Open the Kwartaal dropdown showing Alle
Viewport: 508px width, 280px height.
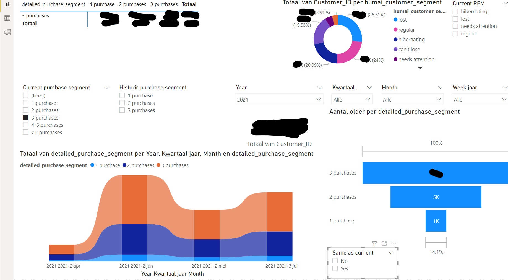pos(352,99)
